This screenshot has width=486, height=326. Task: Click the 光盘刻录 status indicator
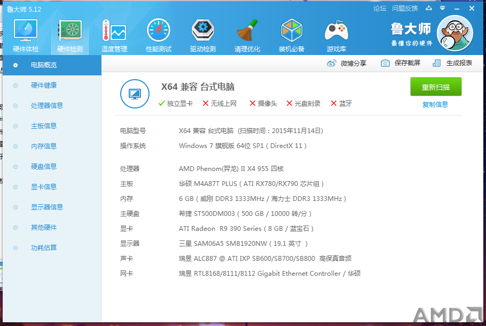303,104
